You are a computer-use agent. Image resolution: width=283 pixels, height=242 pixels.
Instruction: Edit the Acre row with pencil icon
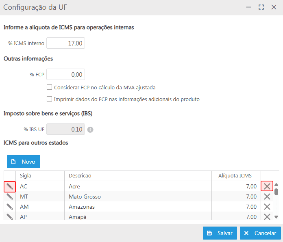point(10,186)
